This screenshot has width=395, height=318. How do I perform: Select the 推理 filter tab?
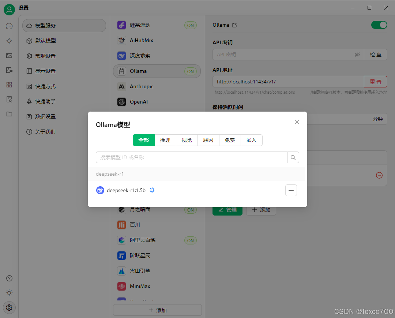(165, 140)
